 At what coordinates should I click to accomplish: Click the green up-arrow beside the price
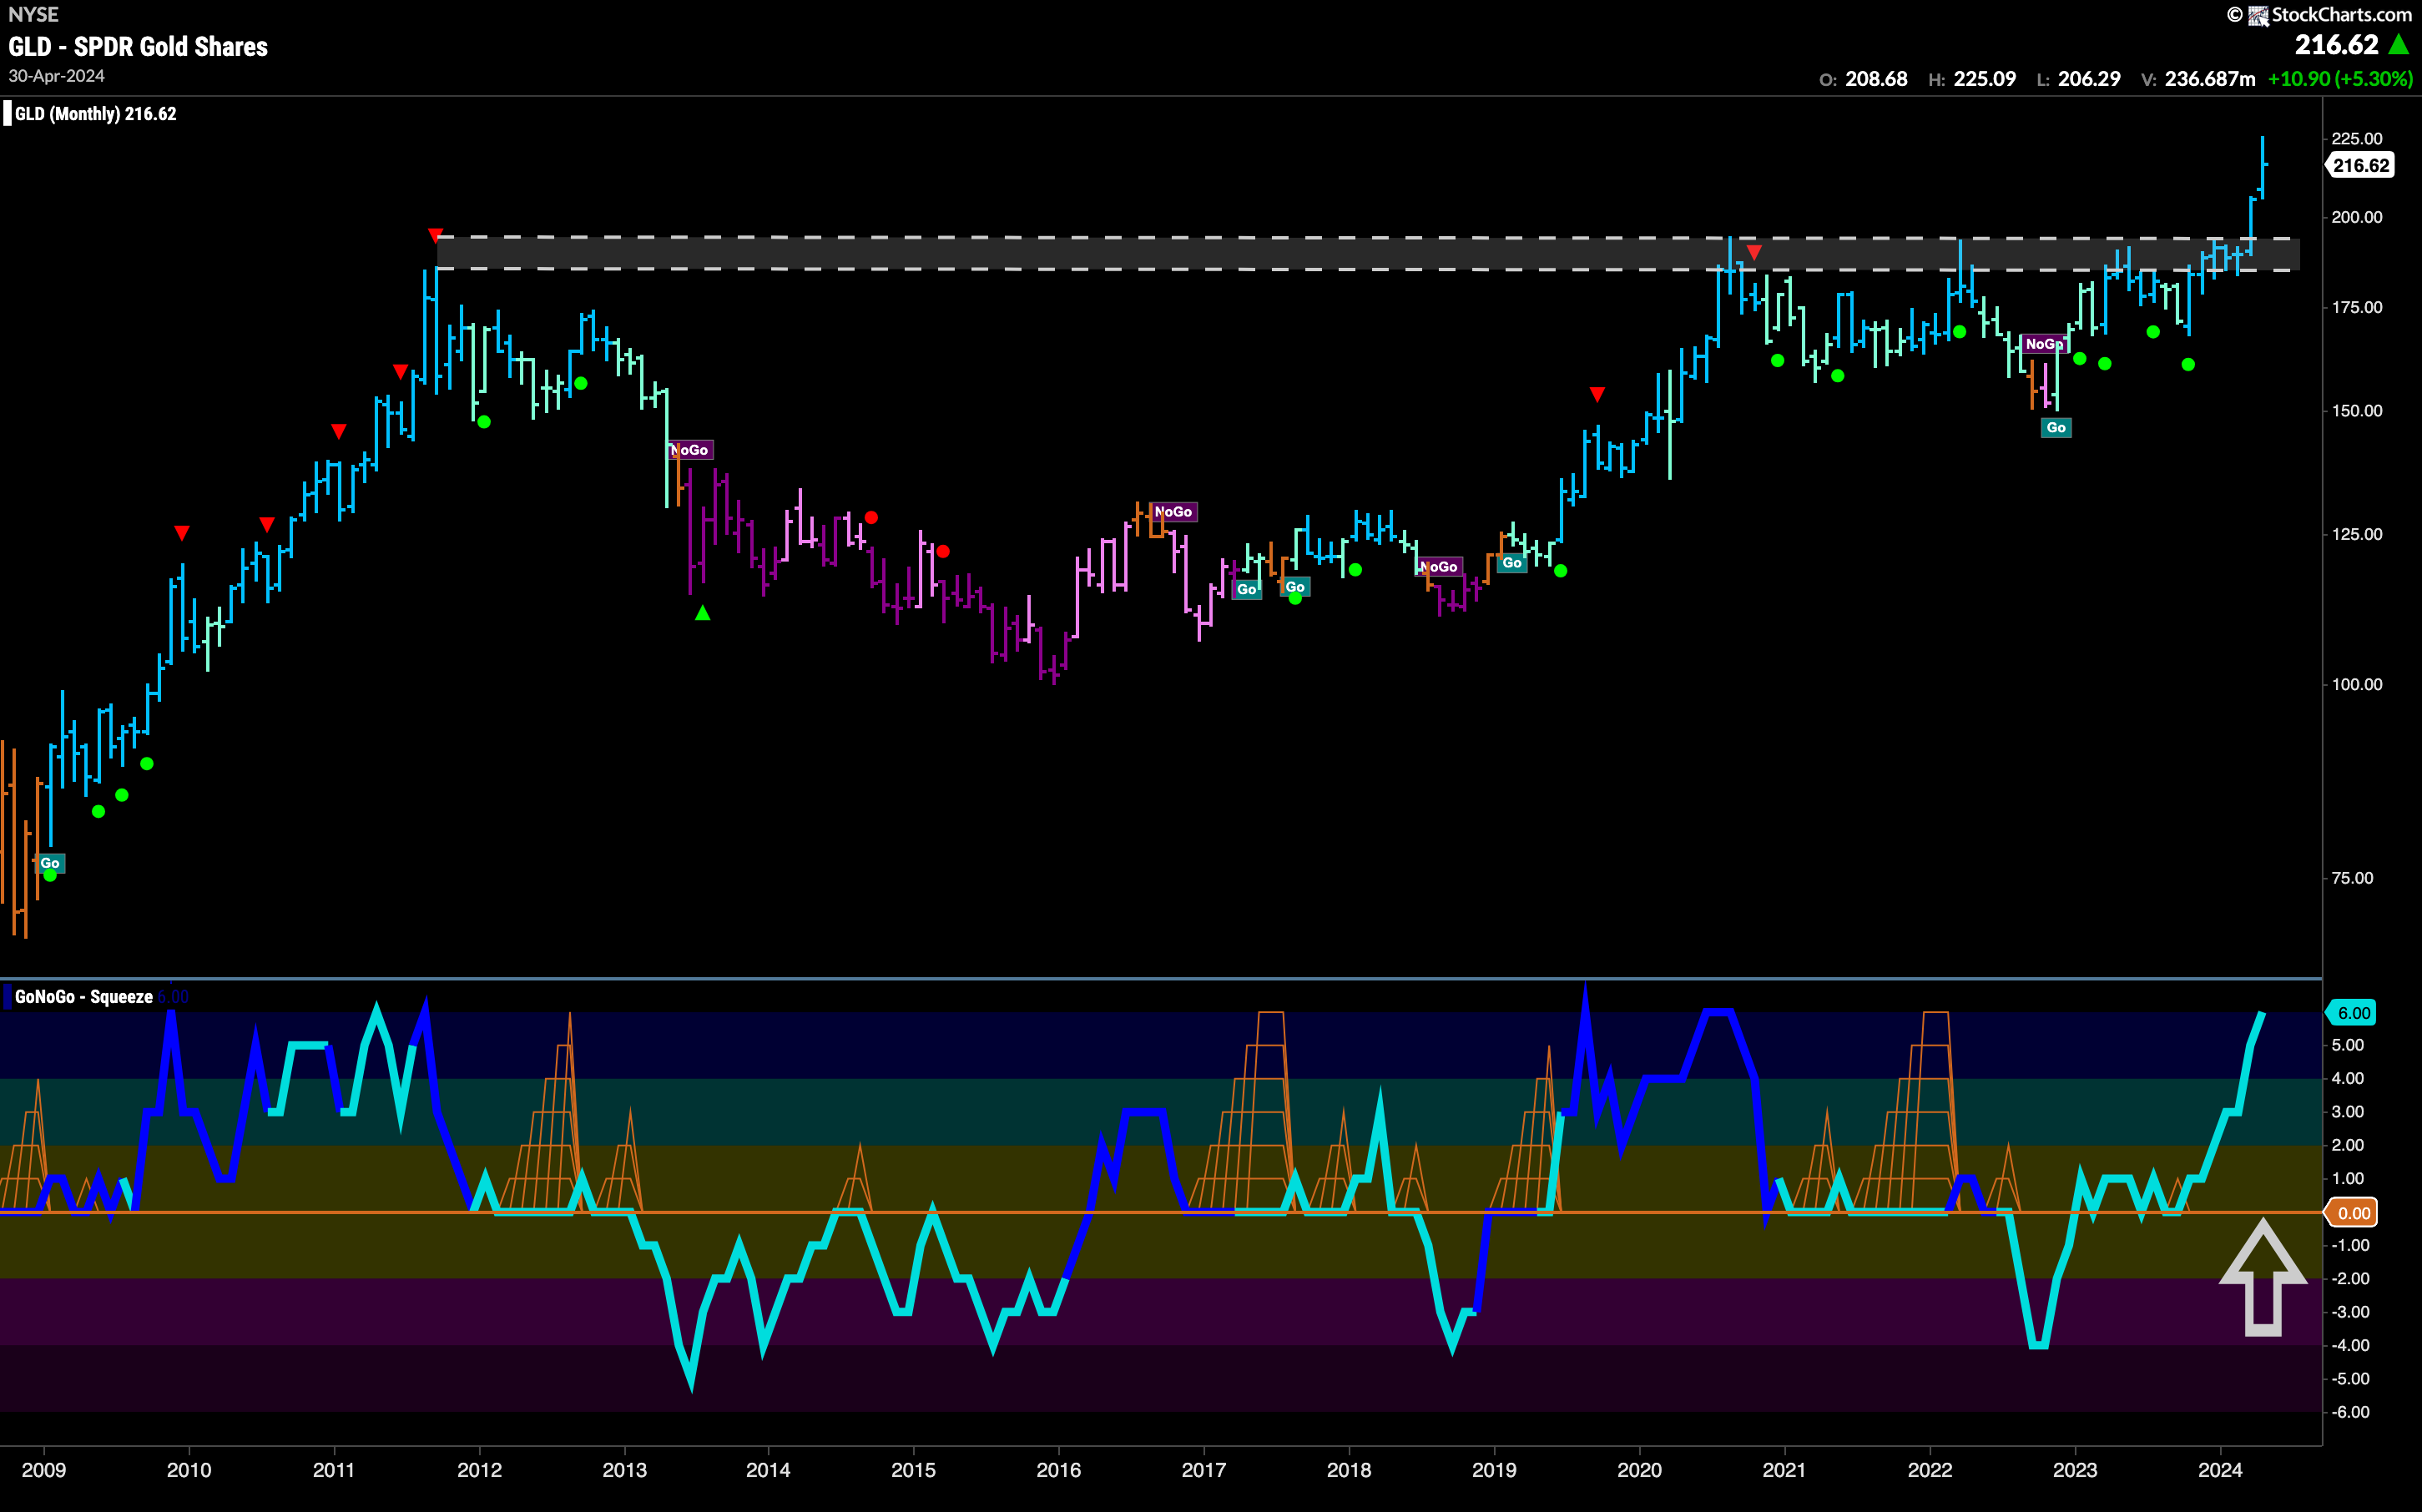(x=2399, y=45)
